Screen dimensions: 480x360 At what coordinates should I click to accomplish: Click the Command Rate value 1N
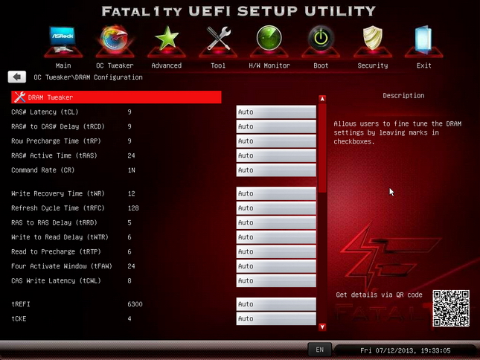tap(131, 170)
